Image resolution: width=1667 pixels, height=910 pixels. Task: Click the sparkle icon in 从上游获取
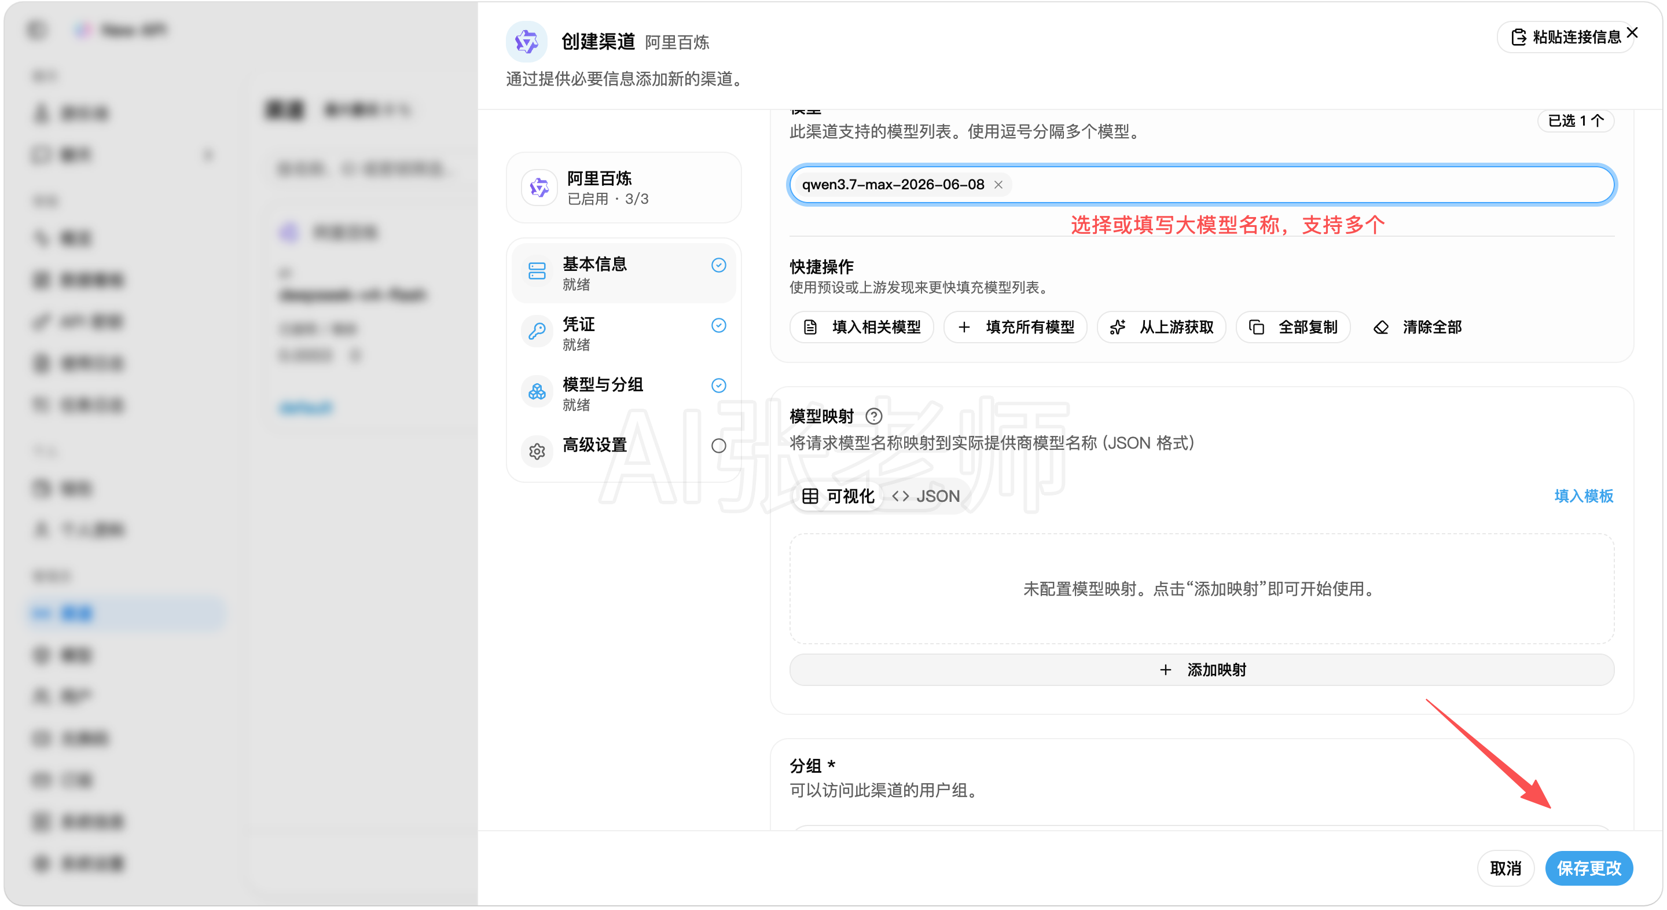coord(1118,327)
